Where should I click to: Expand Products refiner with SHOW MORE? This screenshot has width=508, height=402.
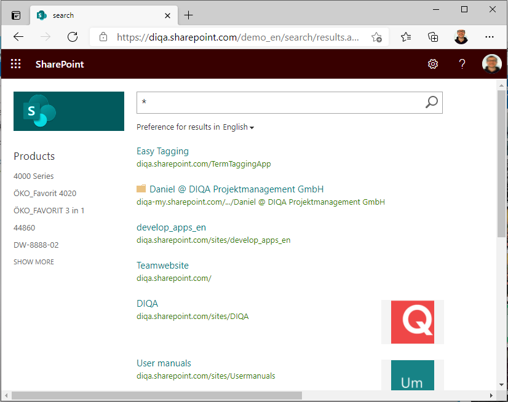point(34,262)
